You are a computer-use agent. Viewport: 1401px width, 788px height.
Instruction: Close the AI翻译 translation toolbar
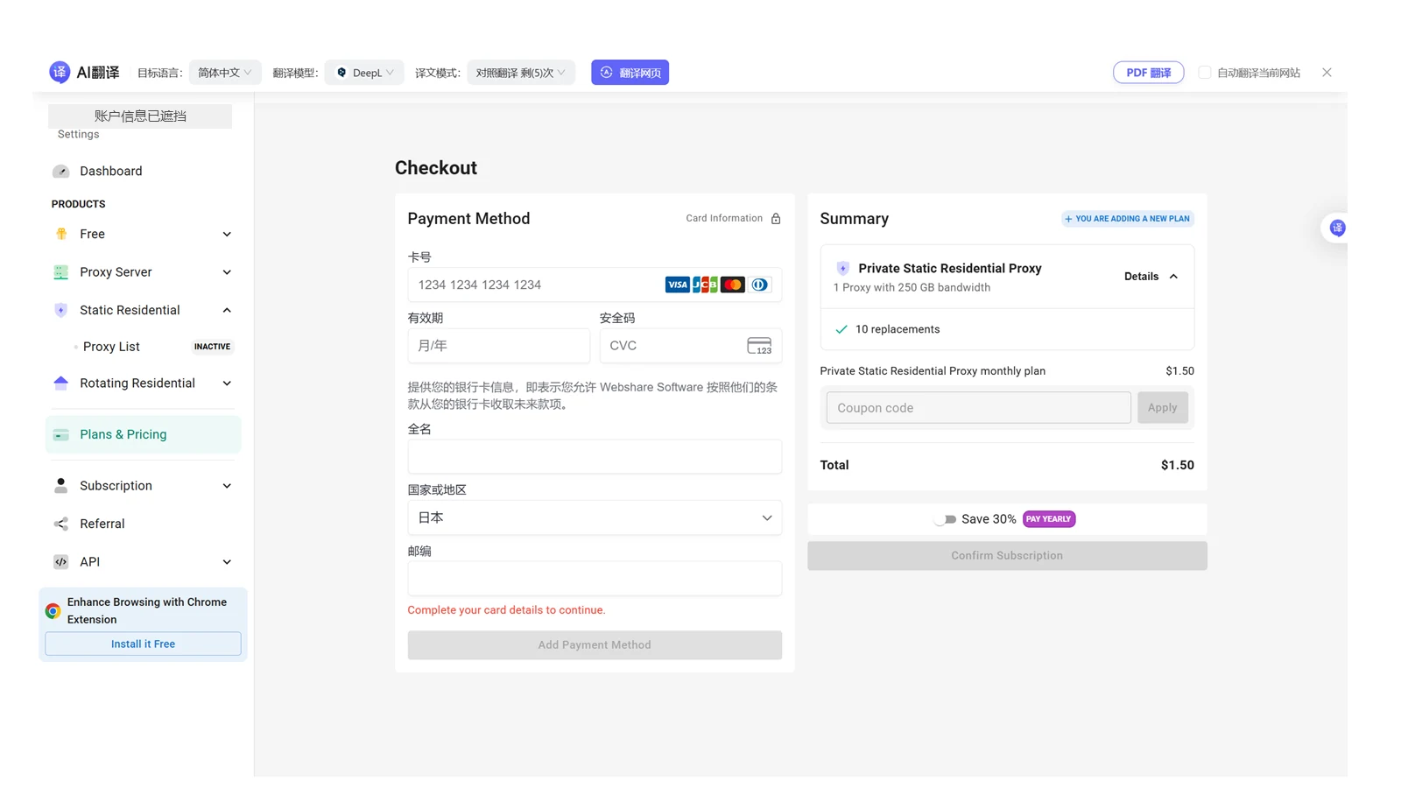point(1327,73)
